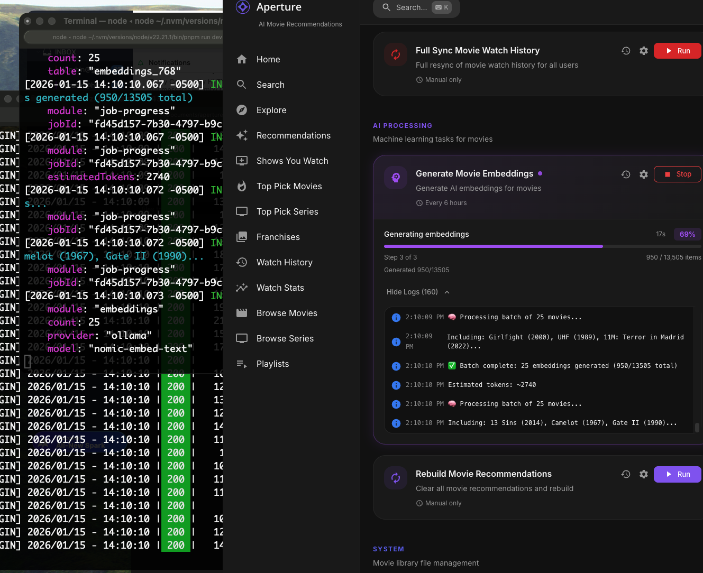This screenshot has width=703, height=573.
Task: Open Watch History page in sidebar
Action: [x=284, y=262]
